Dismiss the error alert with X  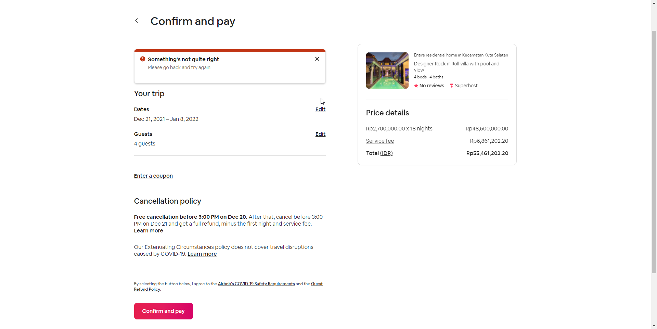pyautogui.click(x=317, y=59)
